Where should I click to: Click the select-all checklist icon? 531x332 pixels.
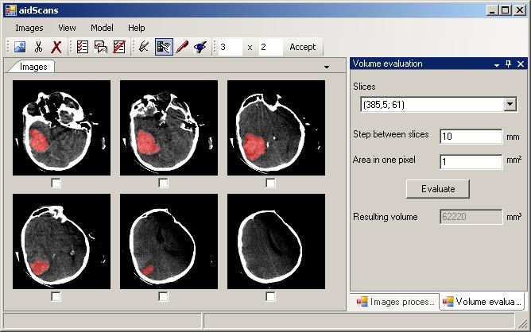pyautogui.click(x=82, y=47)
